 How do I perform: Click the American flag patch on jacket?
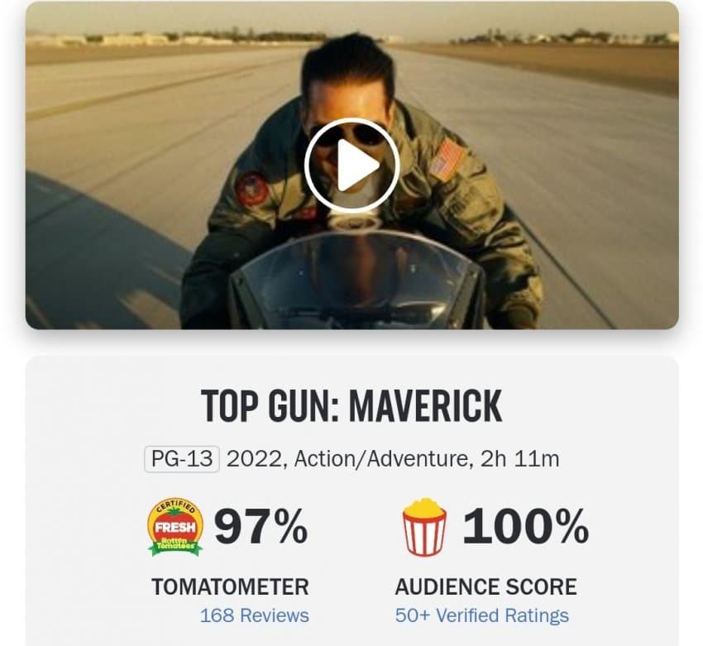pyautogui.click(x=447, y=160)
